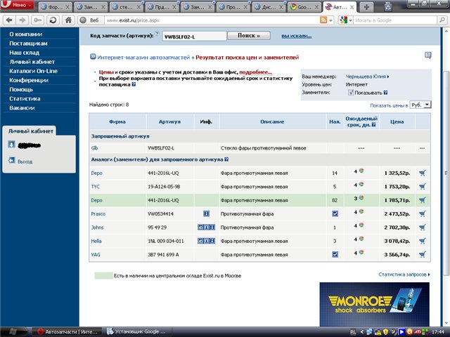Open help icon near the part code label
The image size is (450, 337).
coord(157,34)
